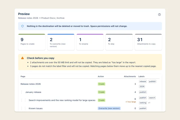The image size is (180, 120).
Task: Select the 'January release' page row
Action: (90, 92)
